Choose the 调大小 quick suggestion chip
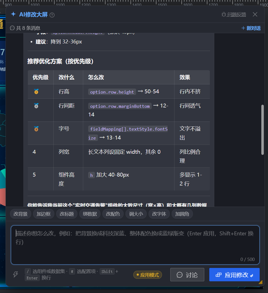The image size is (268, 293). 136,214
